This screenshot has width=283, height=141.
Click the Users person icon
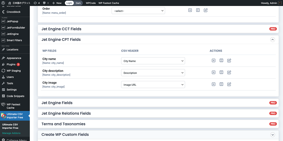pyautogui.click(x=3, y=77)
